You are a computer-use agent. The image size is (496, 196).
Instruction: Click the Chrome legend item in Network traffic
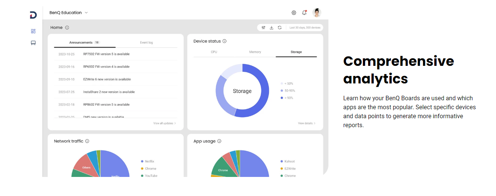coord(149,169)
